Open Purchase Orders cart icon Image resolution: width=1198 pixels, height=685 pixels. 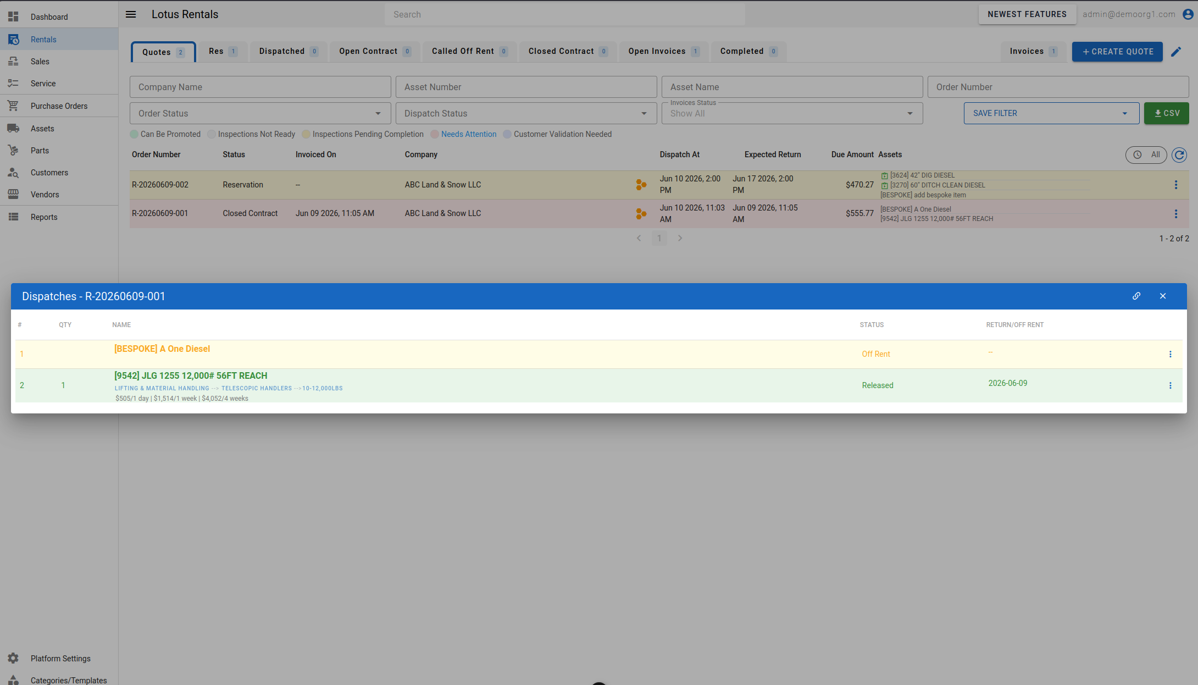[13, 106]
